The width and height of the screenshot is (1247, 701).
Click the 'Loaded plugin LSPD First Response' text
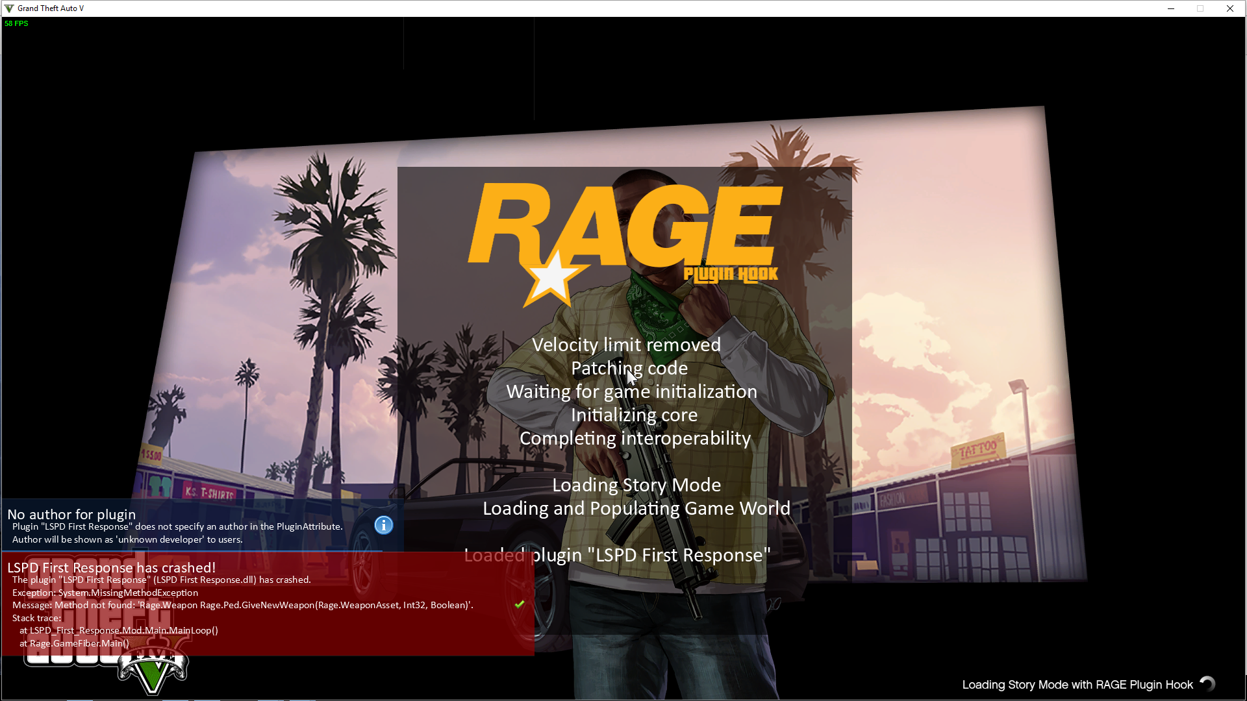[617, 555]
